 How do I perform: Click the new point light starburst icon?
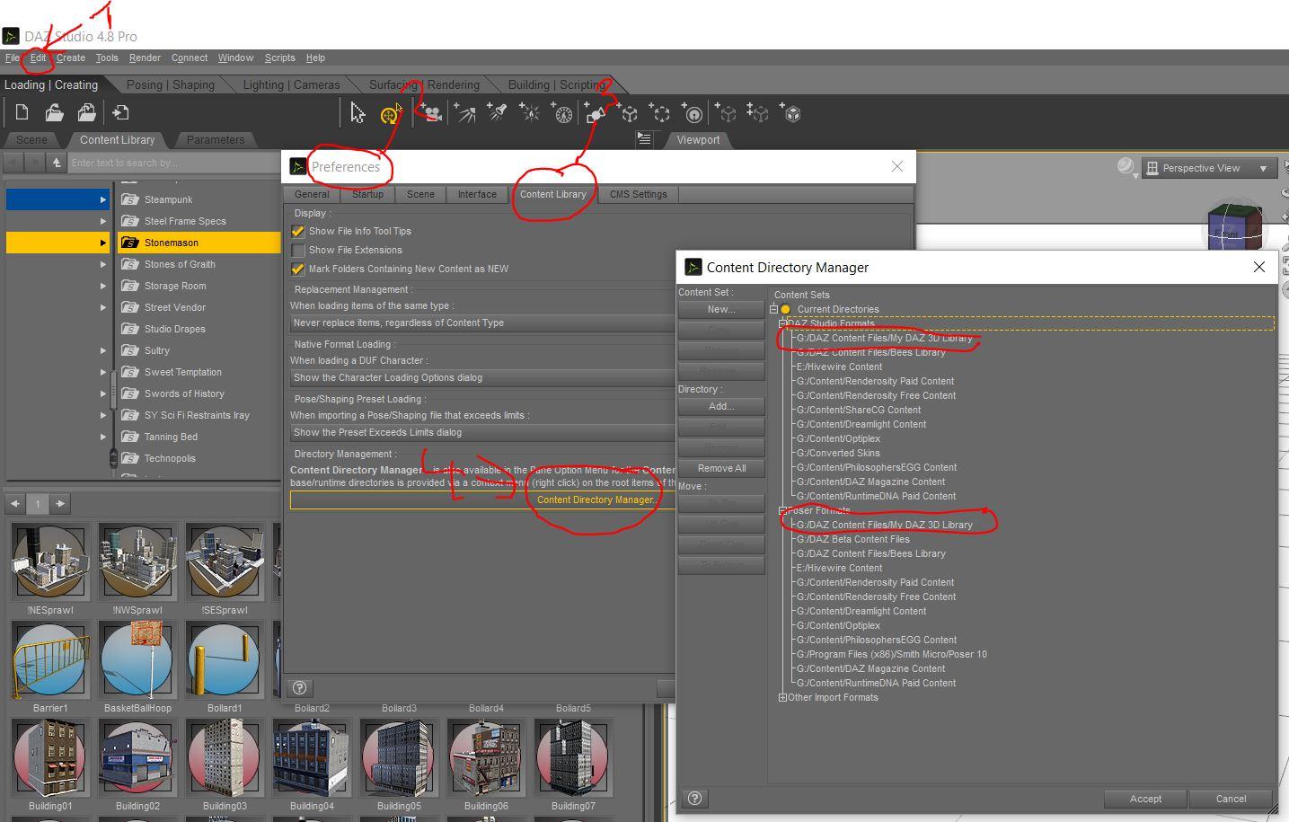[x=530, y=114]
